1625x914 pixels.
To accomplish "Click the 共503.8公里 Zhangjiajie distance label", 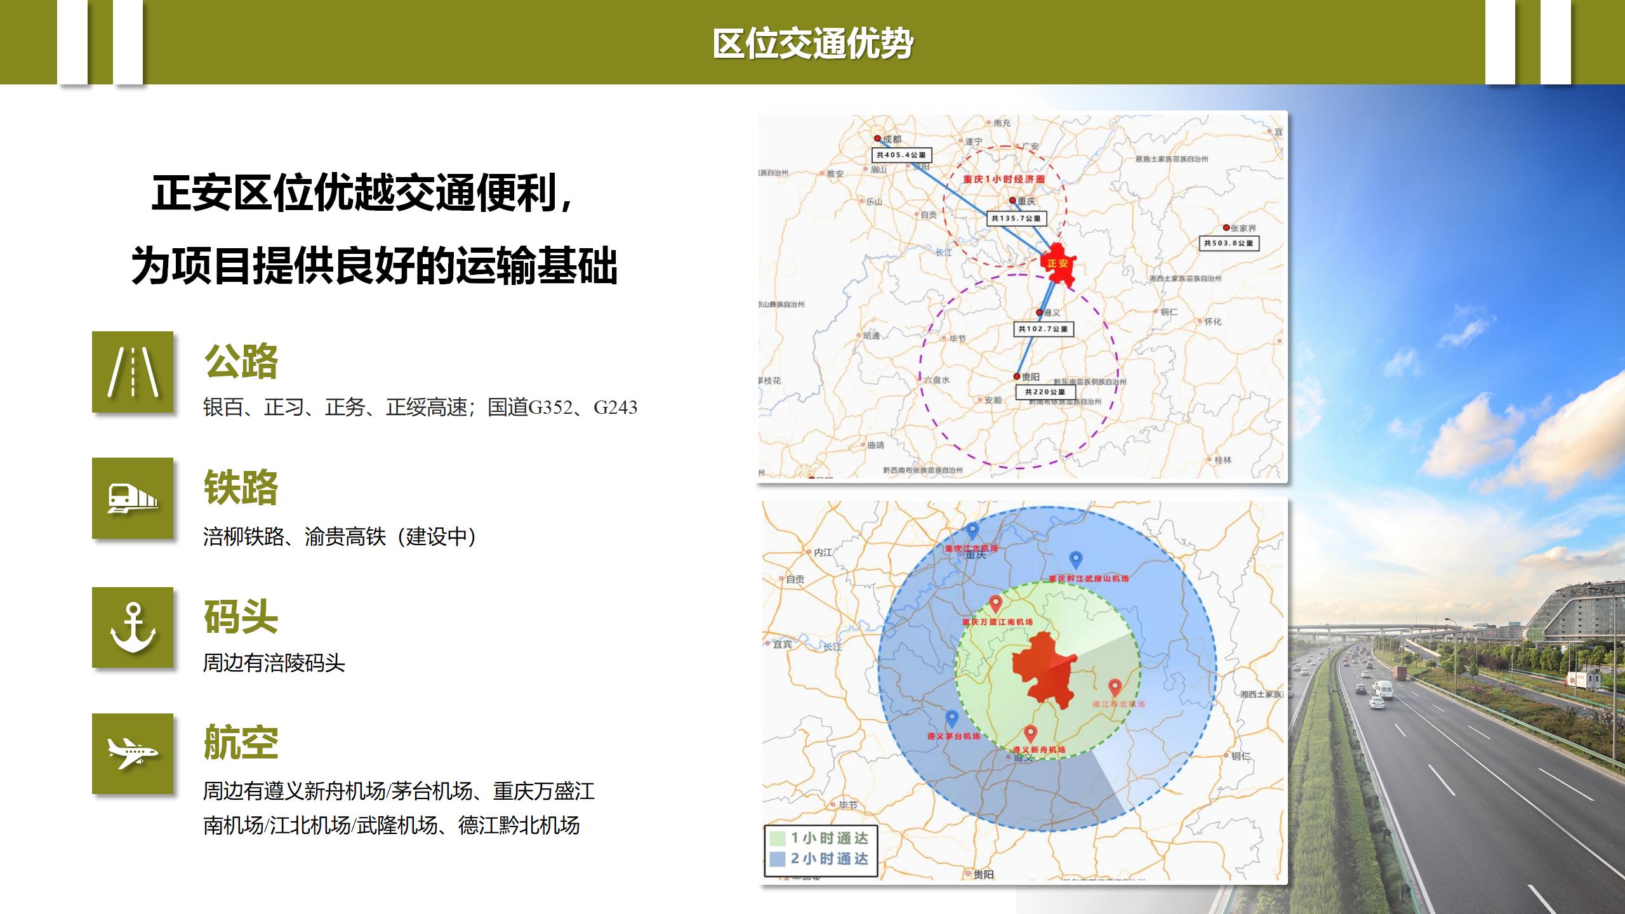I will coord(1229,243).
